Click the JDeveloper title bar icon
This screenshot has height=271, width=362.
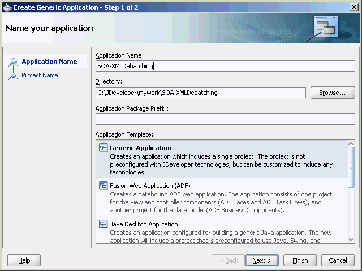[7, 7]
